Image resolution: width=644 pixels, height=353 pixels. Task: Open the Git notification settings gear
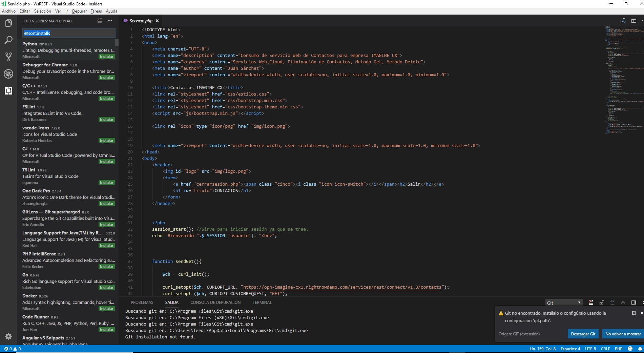(633, 313)
